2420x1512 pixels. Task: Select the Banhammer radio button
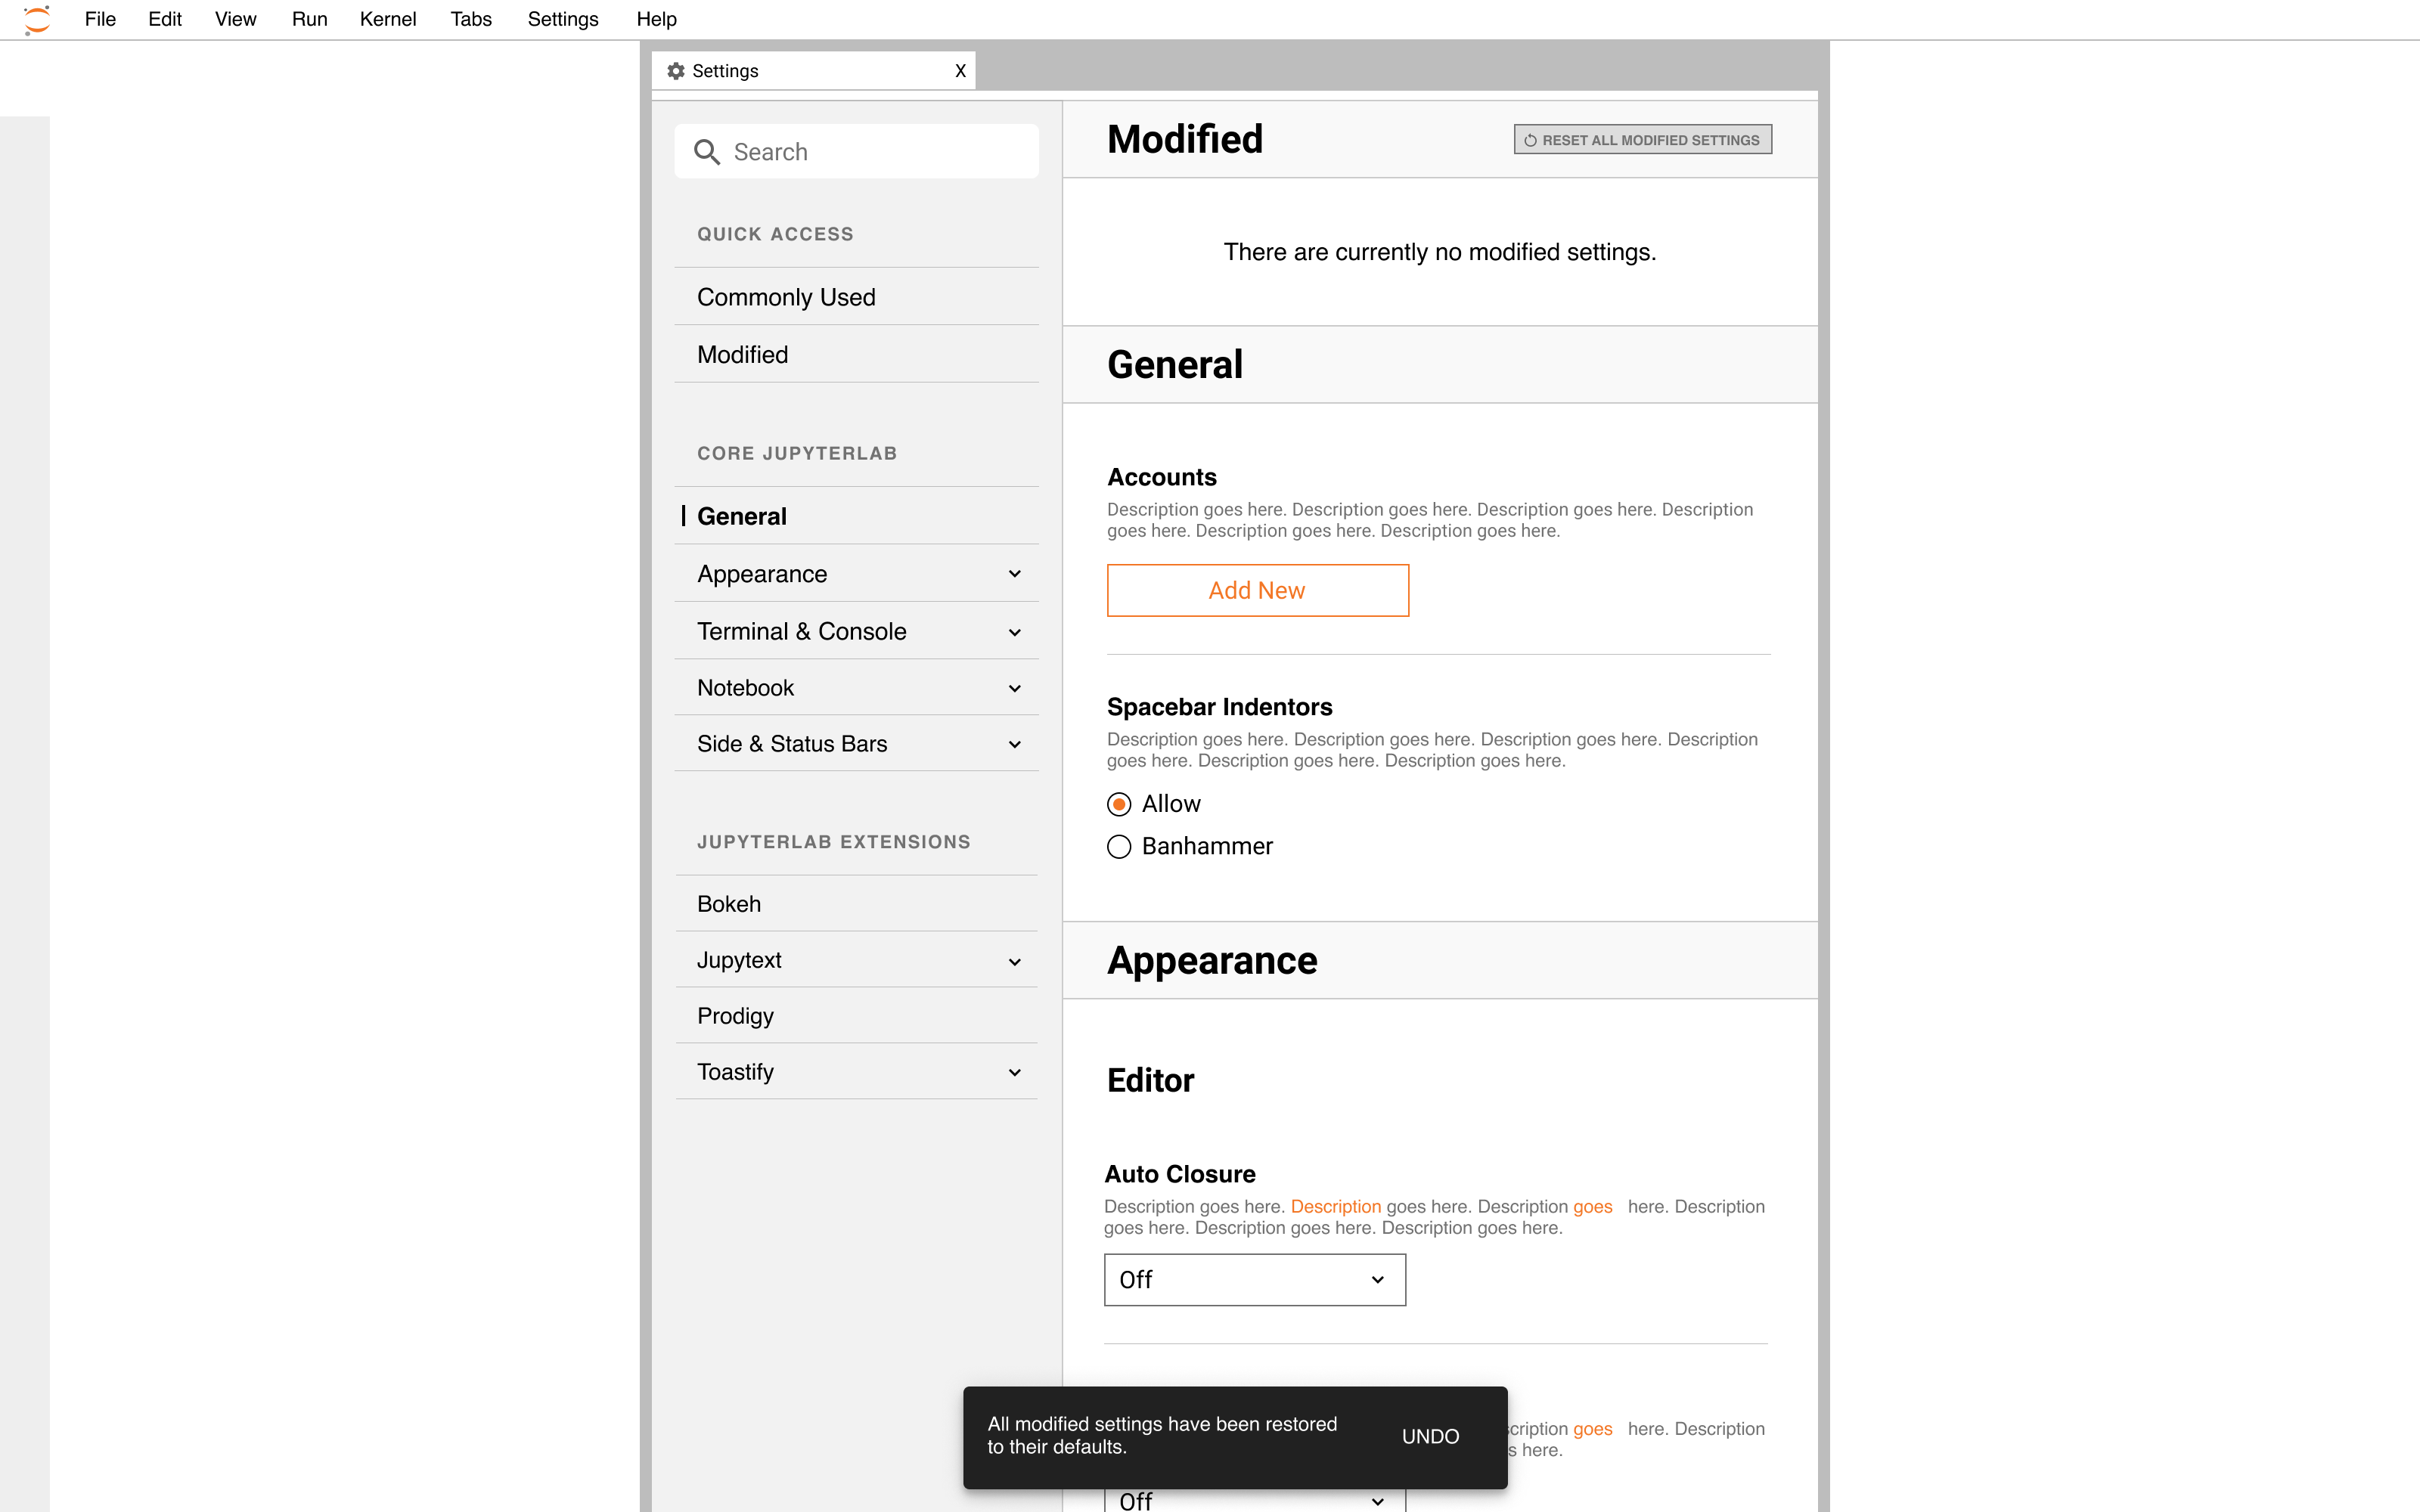pos(1118,846)
